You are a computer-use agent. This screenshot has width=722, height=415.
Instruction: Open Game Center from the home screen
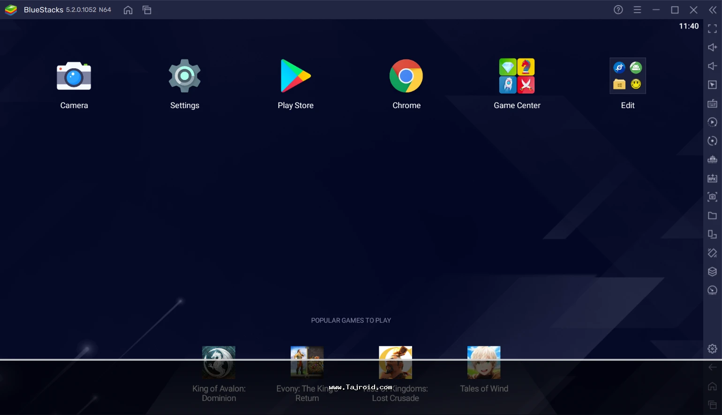click(x=517, y=76)
